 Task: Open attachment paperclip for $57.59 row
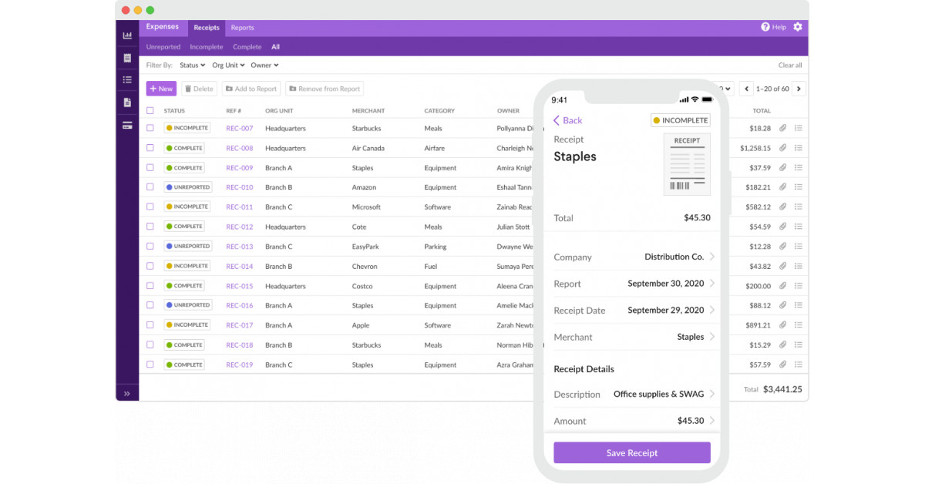click(782, 365)
